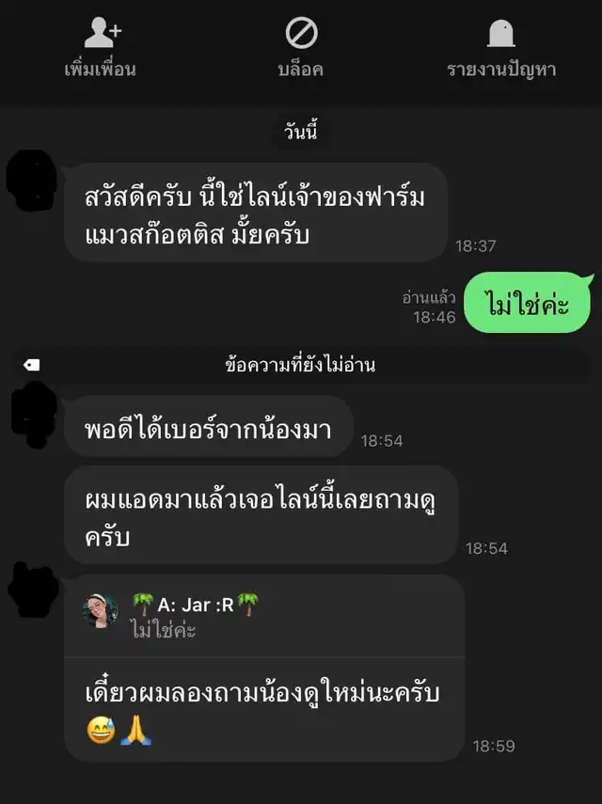Screen dimensions: 602x804
Task: Tap the สวัสดีครับ greeting message bubble
Action: tap(255, 213)
